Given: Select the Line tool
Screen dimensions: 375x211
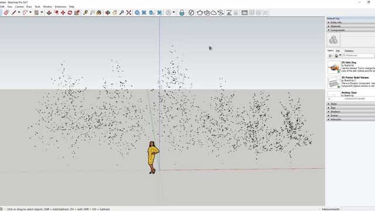Looking at the screenshot, I should pos(14,13).
